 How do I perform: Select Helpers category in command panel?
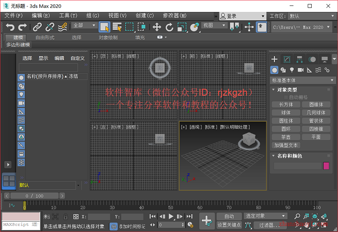(309, 70)
